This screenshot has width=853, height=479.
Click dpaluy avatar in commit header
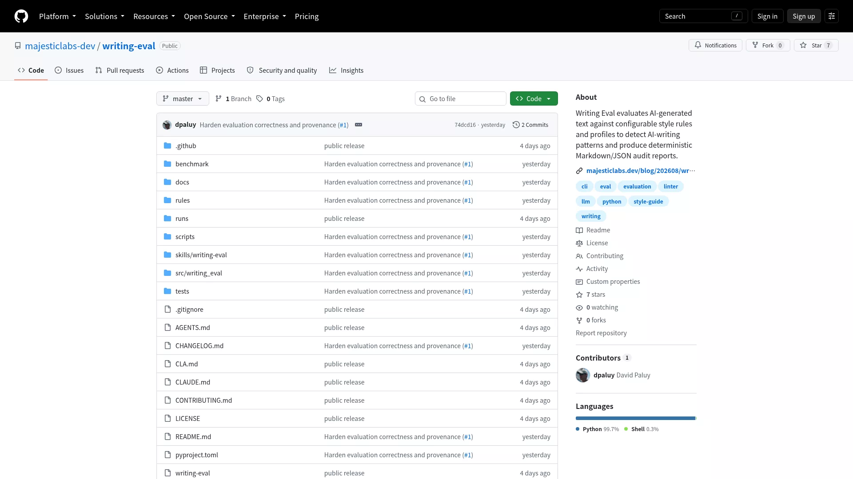tap(167, 125)
